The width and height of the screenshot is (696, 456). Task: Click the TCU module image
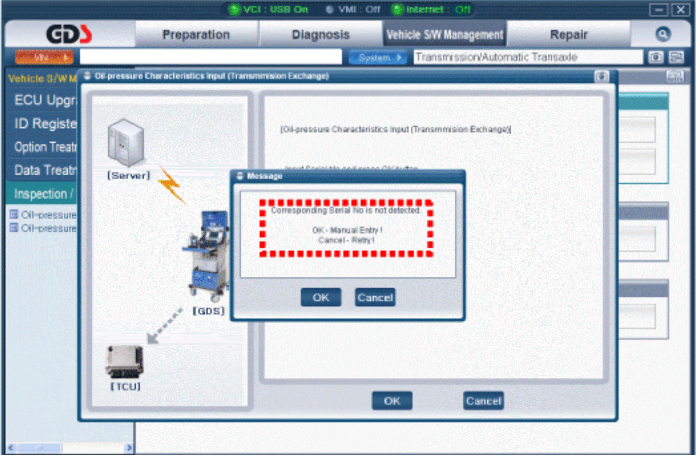124,361
